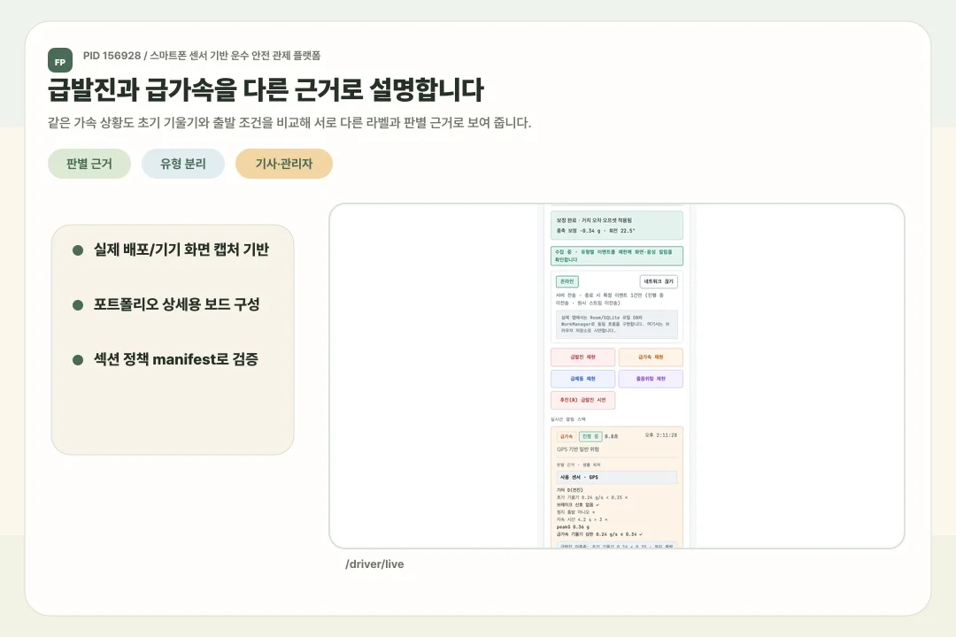Viewport: 956px width, 637px height.
Task: Click the 진행 중 badge in the alert card
Action: point(590,436)
